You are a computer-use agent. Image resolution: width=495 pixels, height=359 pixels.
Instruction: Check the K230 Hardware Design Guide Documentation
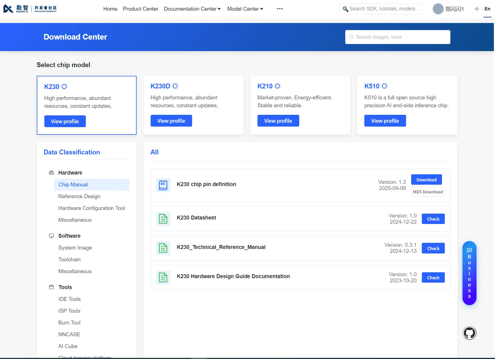tap(433, 278)
